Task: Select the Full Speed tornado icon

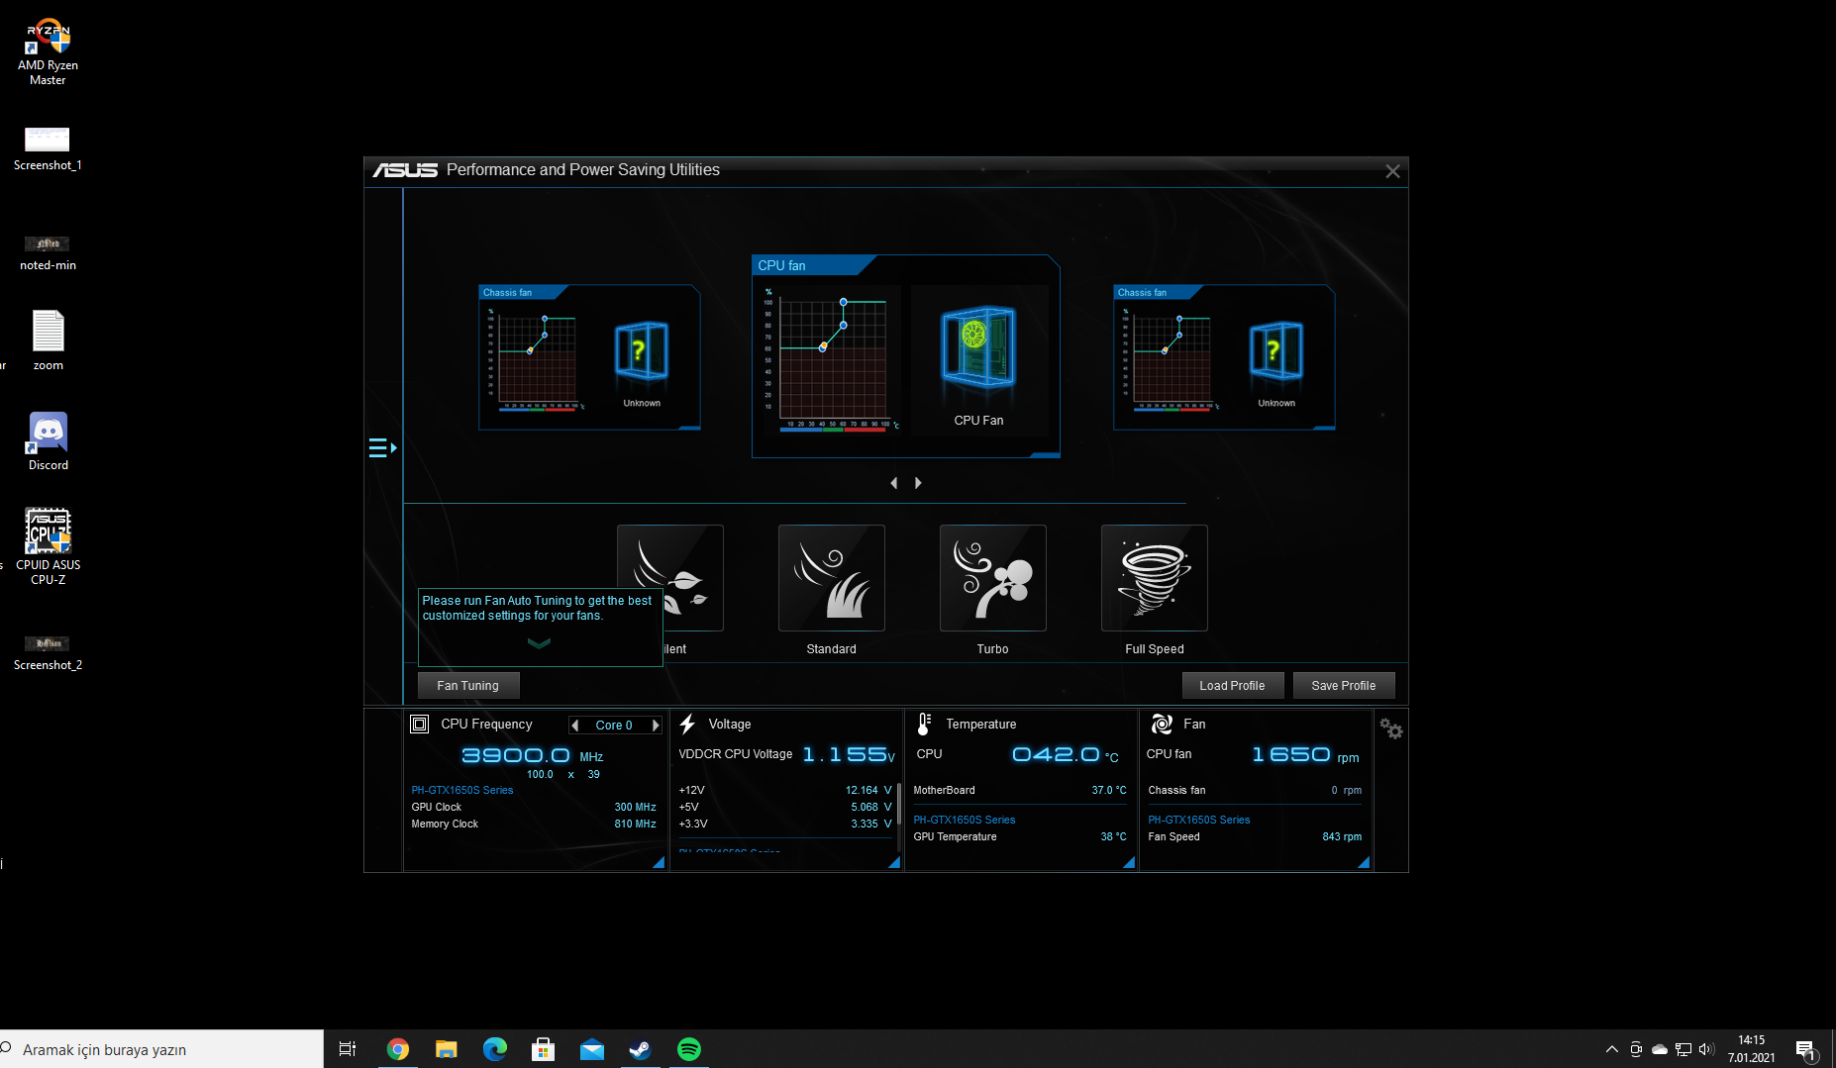Action: tap(1155, 578)
